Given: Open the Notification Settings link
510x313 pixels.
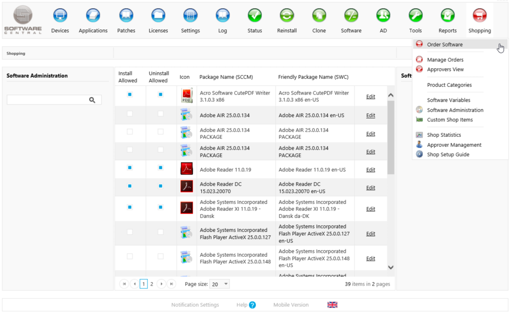Looking at the screenshot, I should tap(195, 305).
